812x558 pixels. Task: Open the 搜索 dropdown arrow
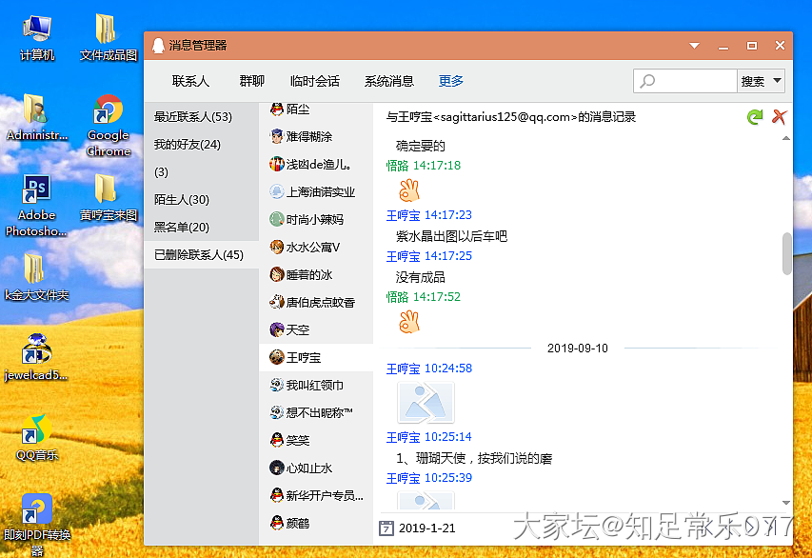click(x=777, y=81)
